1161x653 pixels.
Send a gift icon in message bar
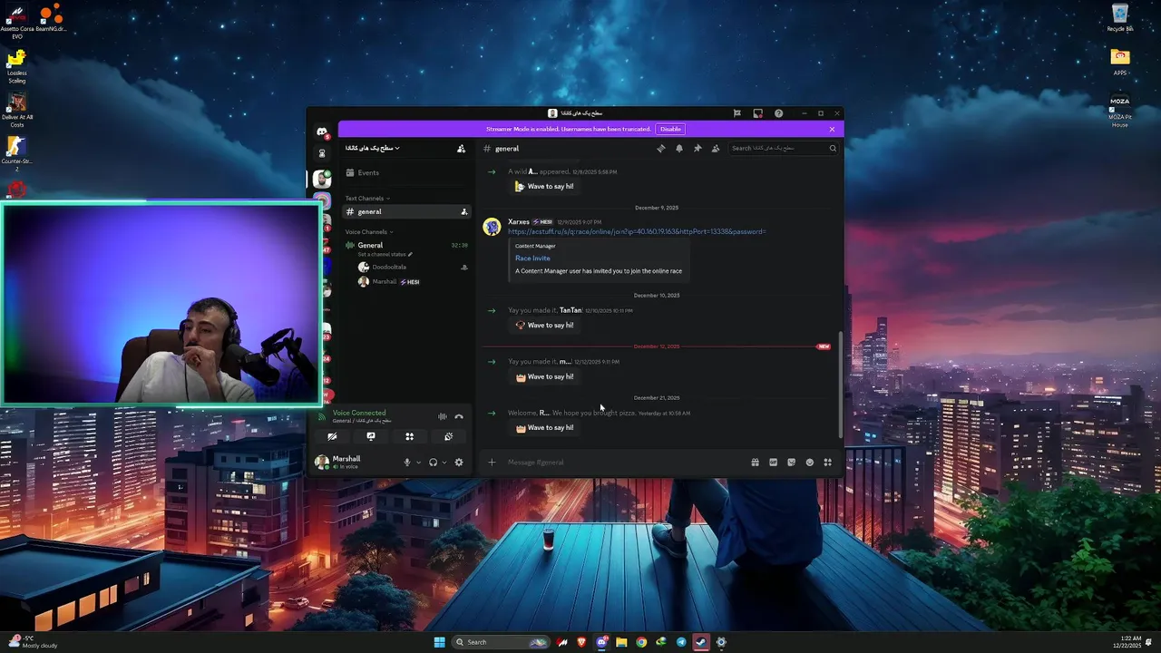click(755, 463)
